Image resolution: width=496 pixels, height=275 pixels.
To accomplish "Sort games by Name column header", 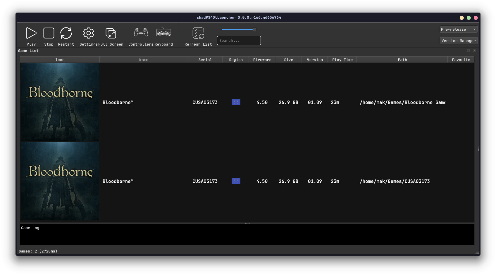I will click(144, 60).
